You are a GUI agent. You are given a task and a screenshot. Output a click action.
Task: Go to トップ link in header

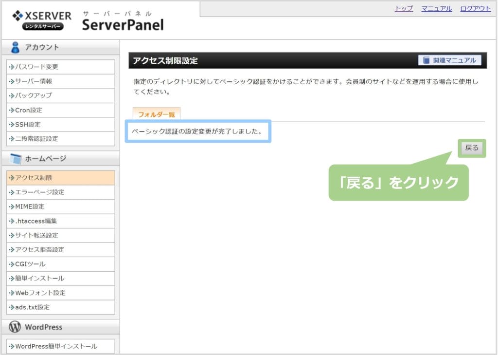click(404, 9)
